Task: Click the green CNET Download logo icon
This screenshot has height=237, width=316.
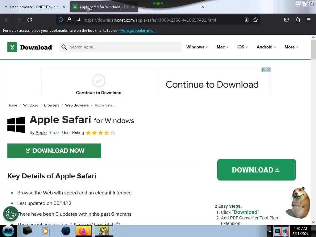Action: click(x=12, y=47)
